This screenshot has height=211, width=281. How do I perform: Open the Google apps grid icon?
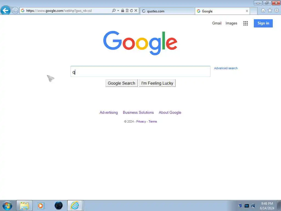(x=246, y=23)
